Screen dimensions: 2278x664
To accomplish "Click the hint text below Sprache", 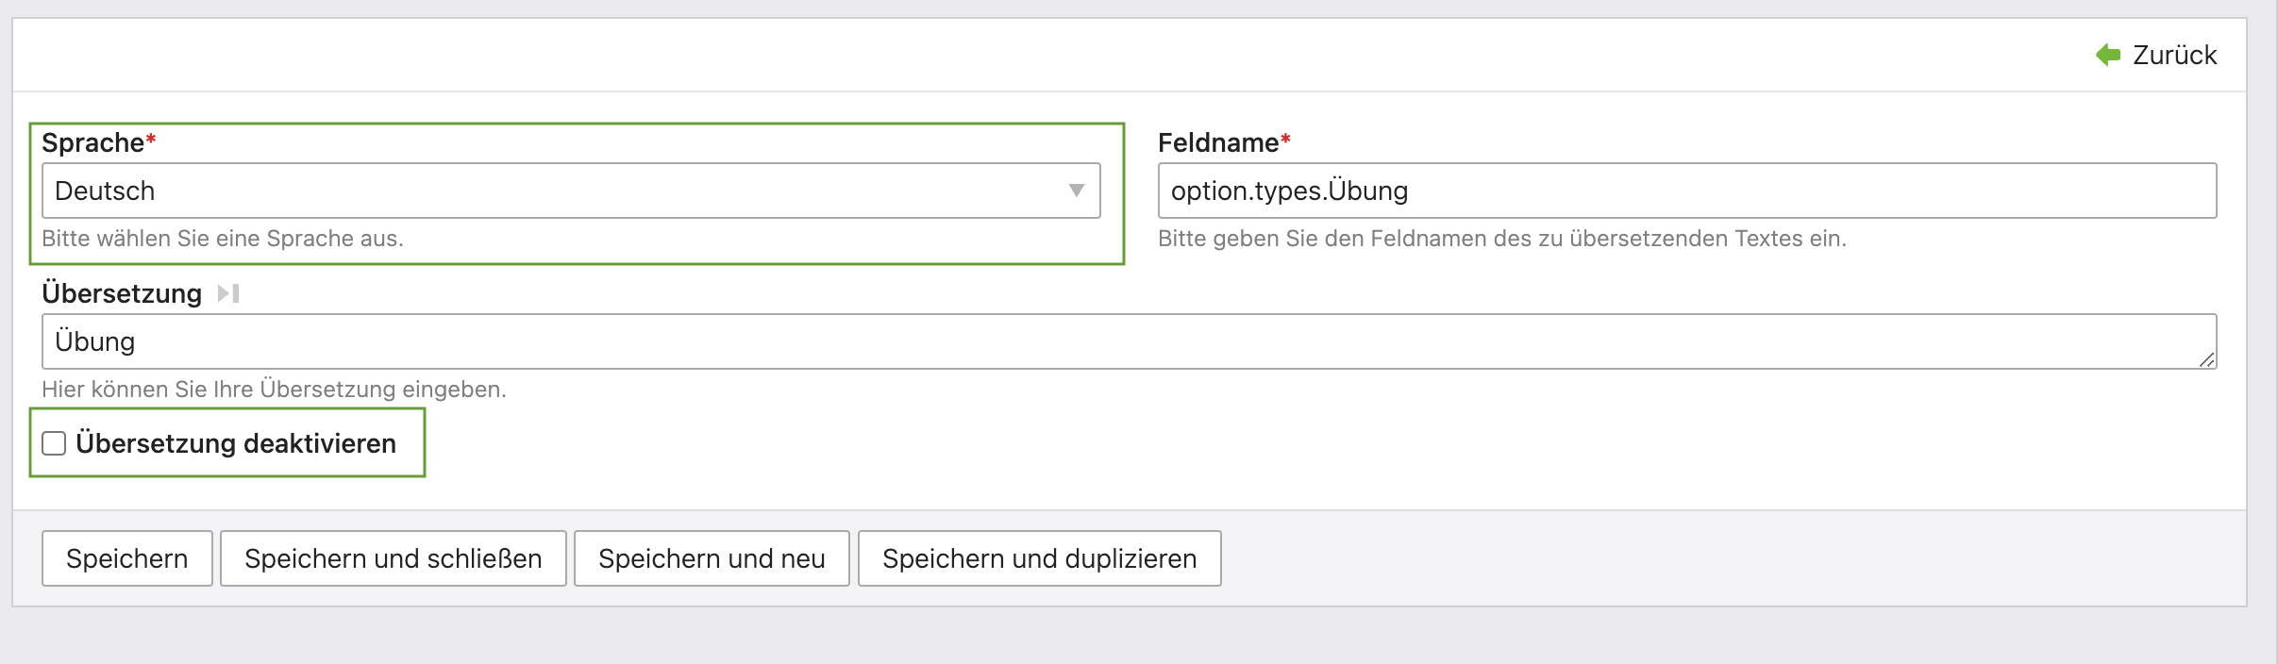I will pos(223,239).
